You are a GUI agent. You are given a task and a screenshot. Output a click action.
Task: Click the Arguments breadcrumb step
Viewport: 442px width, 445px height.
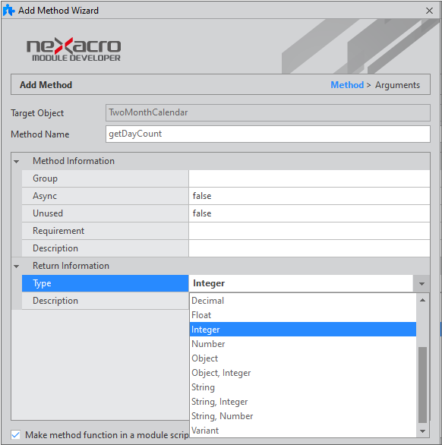[x=397, y=85]
